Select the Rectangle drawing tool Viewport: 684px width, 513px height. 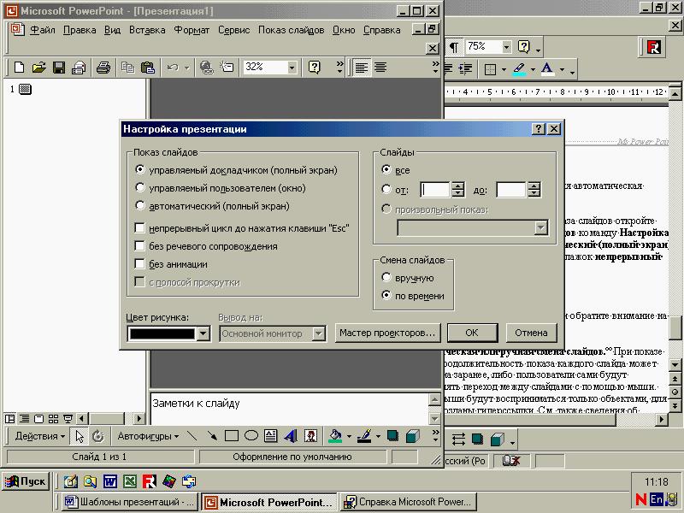coord(231,436)
